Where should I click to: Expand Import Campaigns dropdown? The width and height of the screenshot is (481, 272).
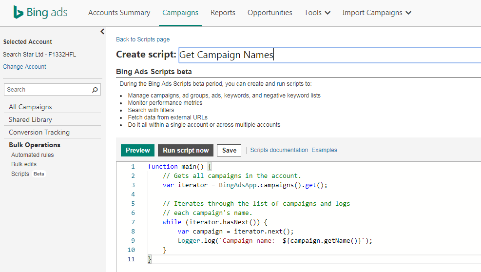coord(377,13)
